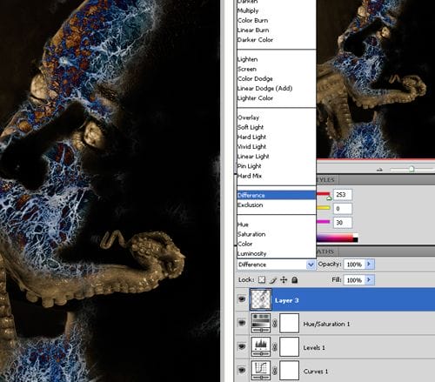Choose Hard Light blend mode
Image resolution: width=435 pixels, height=382 pixels.
point(251,137)
